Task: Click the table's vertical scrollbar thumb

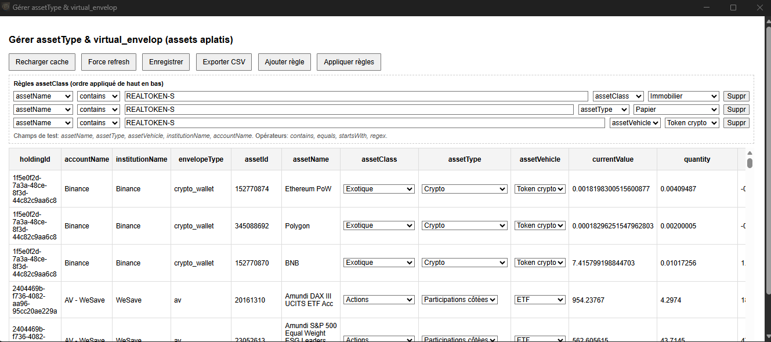Action: [x=750, y=163]
